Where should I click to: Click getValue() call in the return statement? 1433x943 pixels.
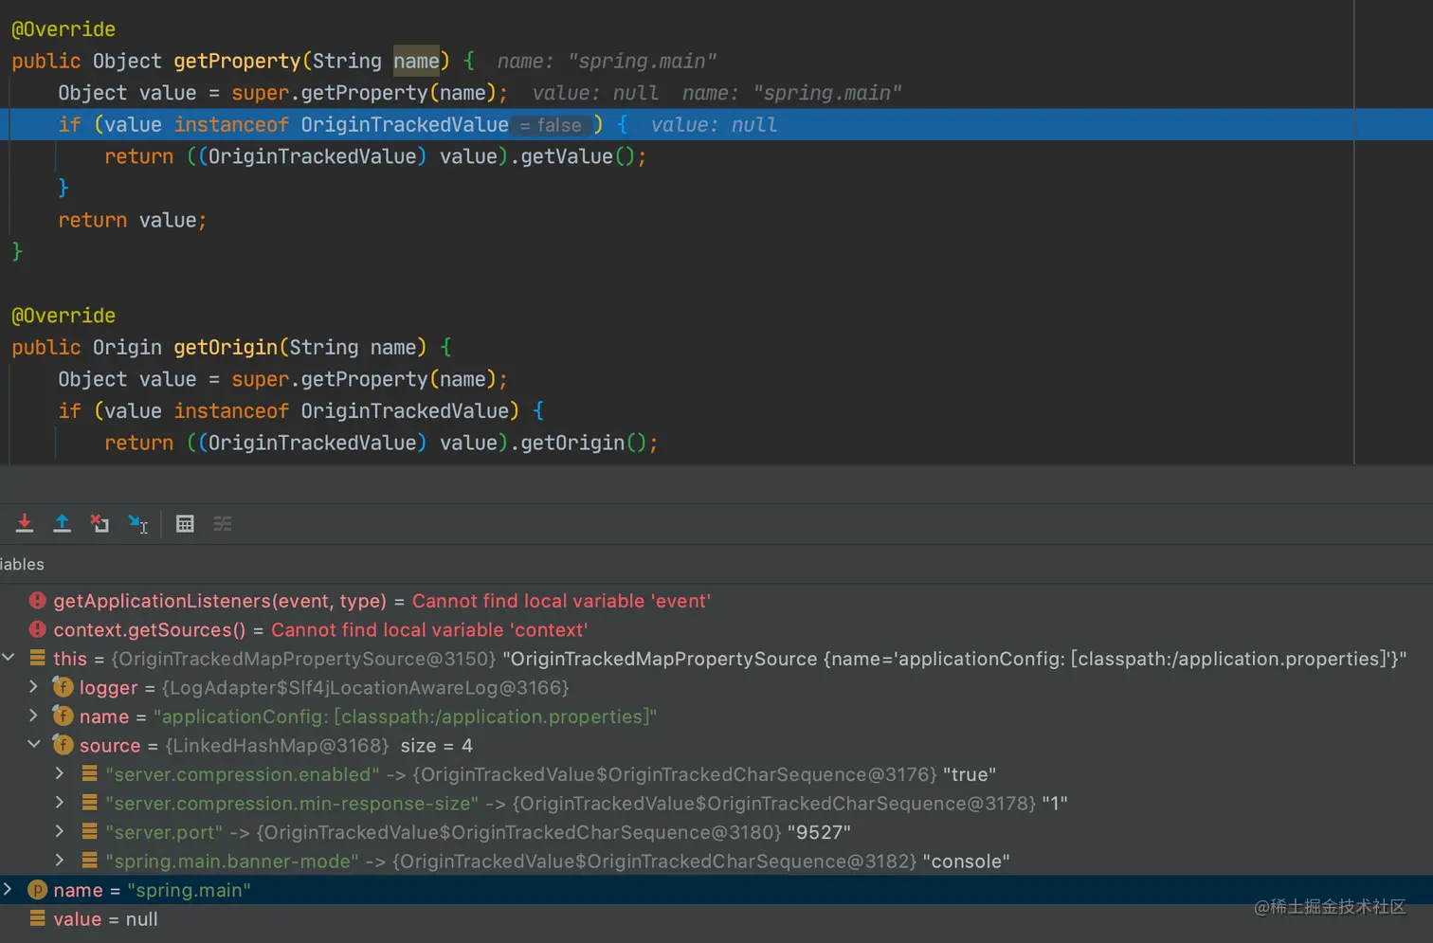coord(578,156)
